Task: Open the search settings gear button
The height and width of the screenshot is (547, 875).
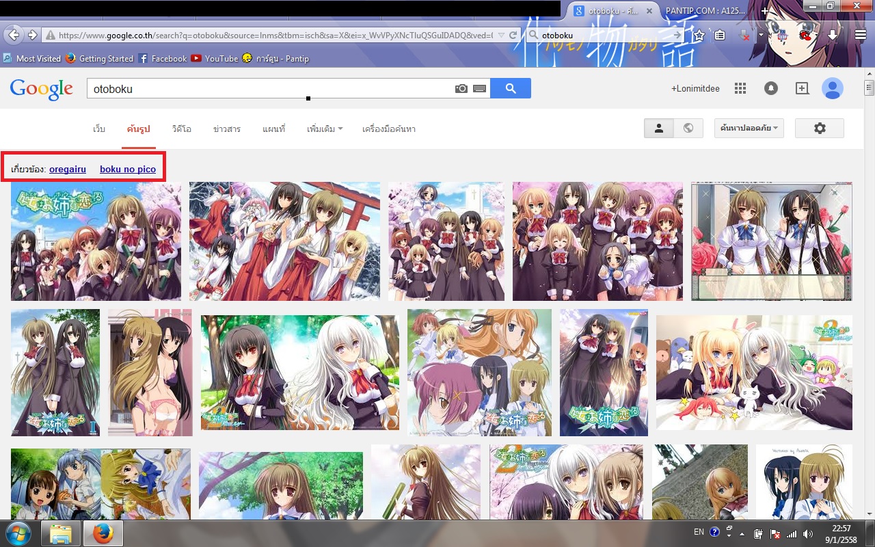Action: pos(820,128)
